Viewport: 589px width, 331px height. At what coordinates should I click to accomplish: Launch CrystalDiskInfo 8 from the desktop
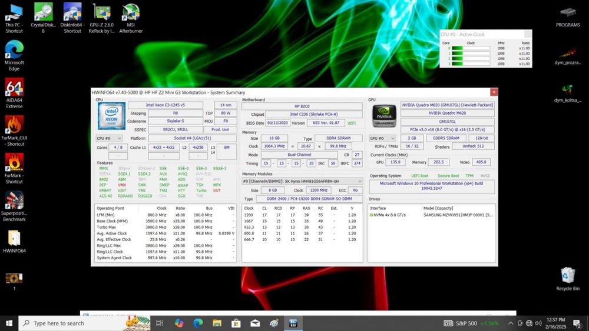click(43, 18)
